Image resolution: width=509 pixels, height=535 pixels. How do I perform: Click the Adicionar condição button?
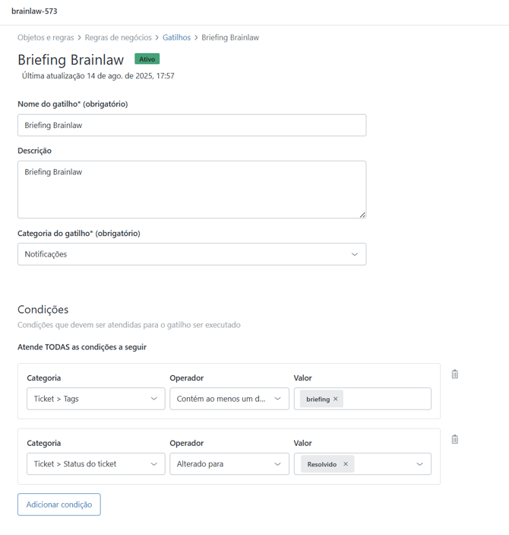(59, 505)
